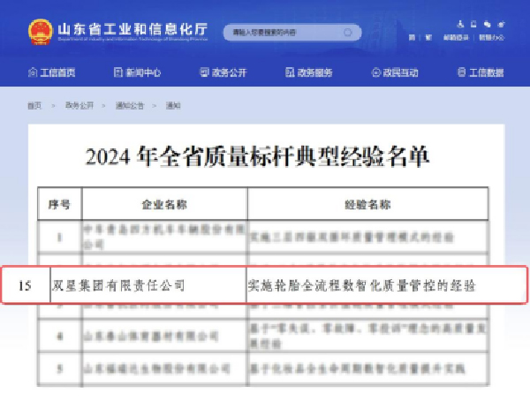The image size is (530, 409).
Task: Click the experience name cell in row 1
Action: (x=367, y=238)
